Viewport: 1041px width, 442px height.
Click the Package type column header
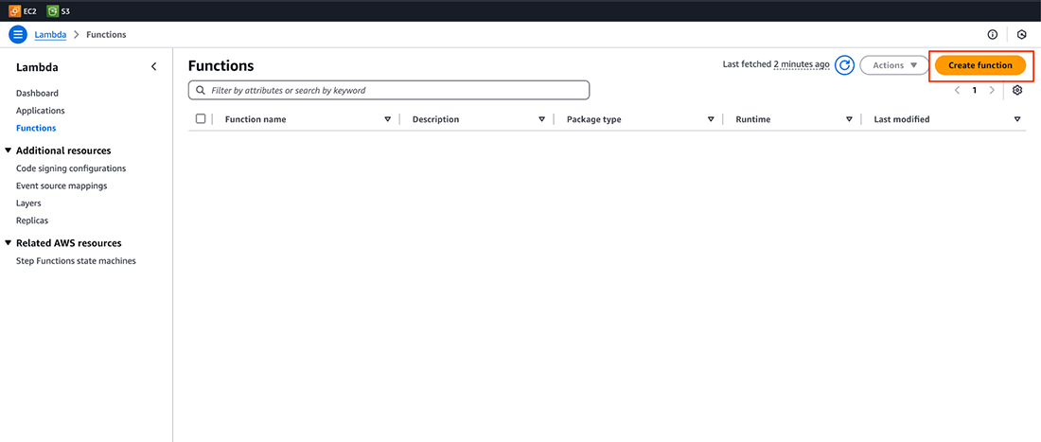tap(594, 119)
